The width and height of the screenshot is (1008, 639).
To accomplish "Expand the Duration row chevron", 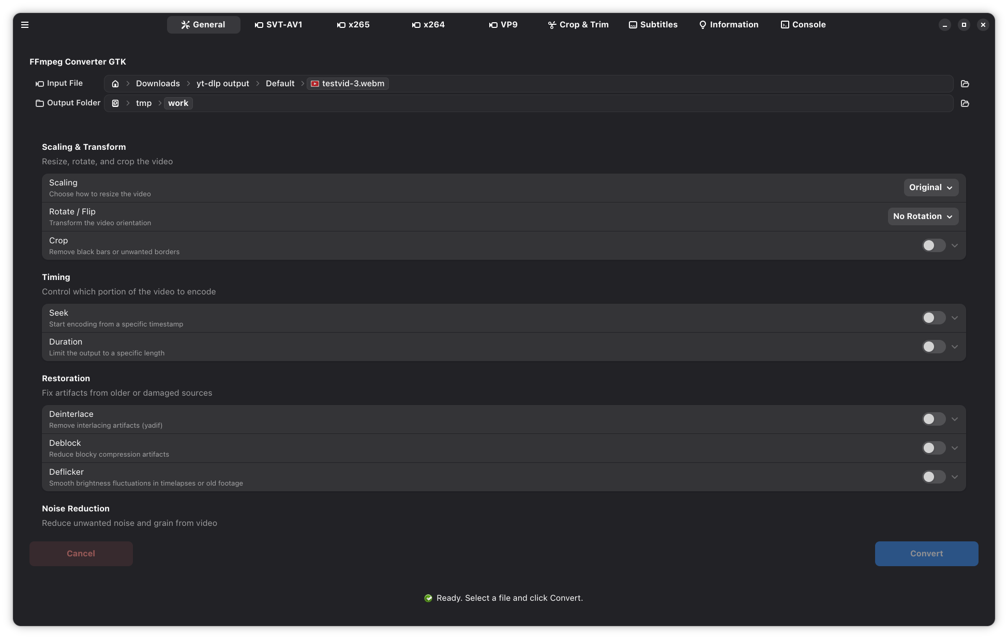I will (955, 347).
